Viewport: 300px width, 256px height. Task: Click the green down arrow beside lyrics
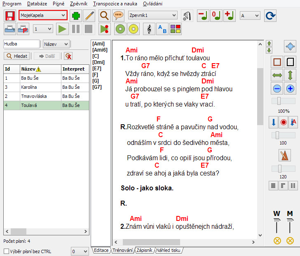point(269,50)
